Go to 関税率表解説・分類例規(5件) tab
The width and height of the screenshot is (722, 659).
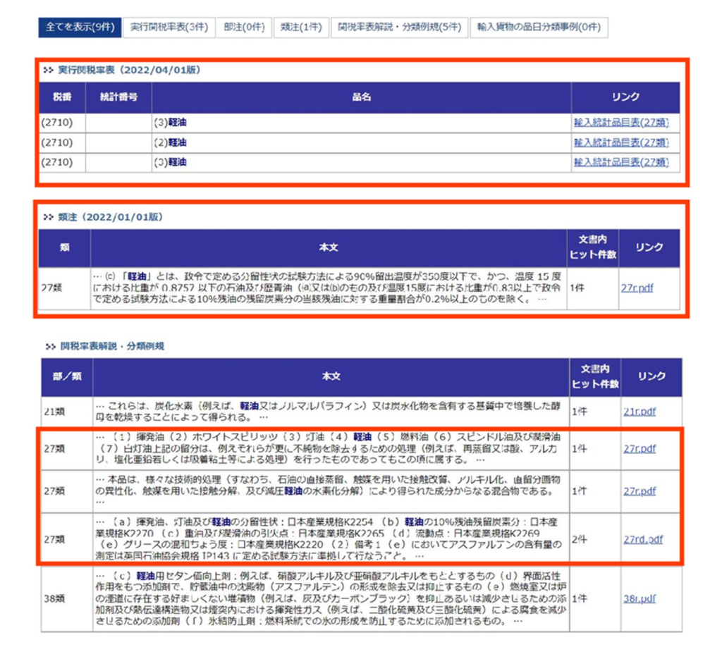[x=398, y=27]
